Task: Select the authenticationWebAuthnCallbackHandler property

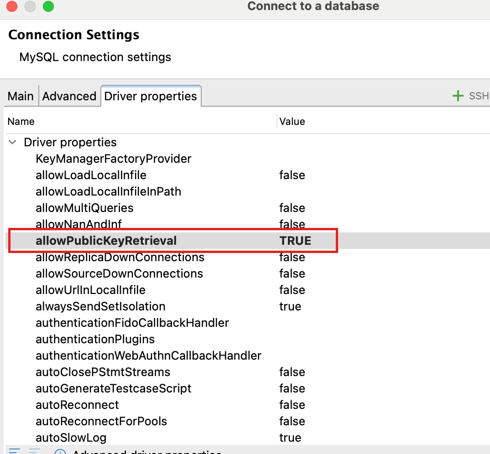Action: [x=148, y=356]
